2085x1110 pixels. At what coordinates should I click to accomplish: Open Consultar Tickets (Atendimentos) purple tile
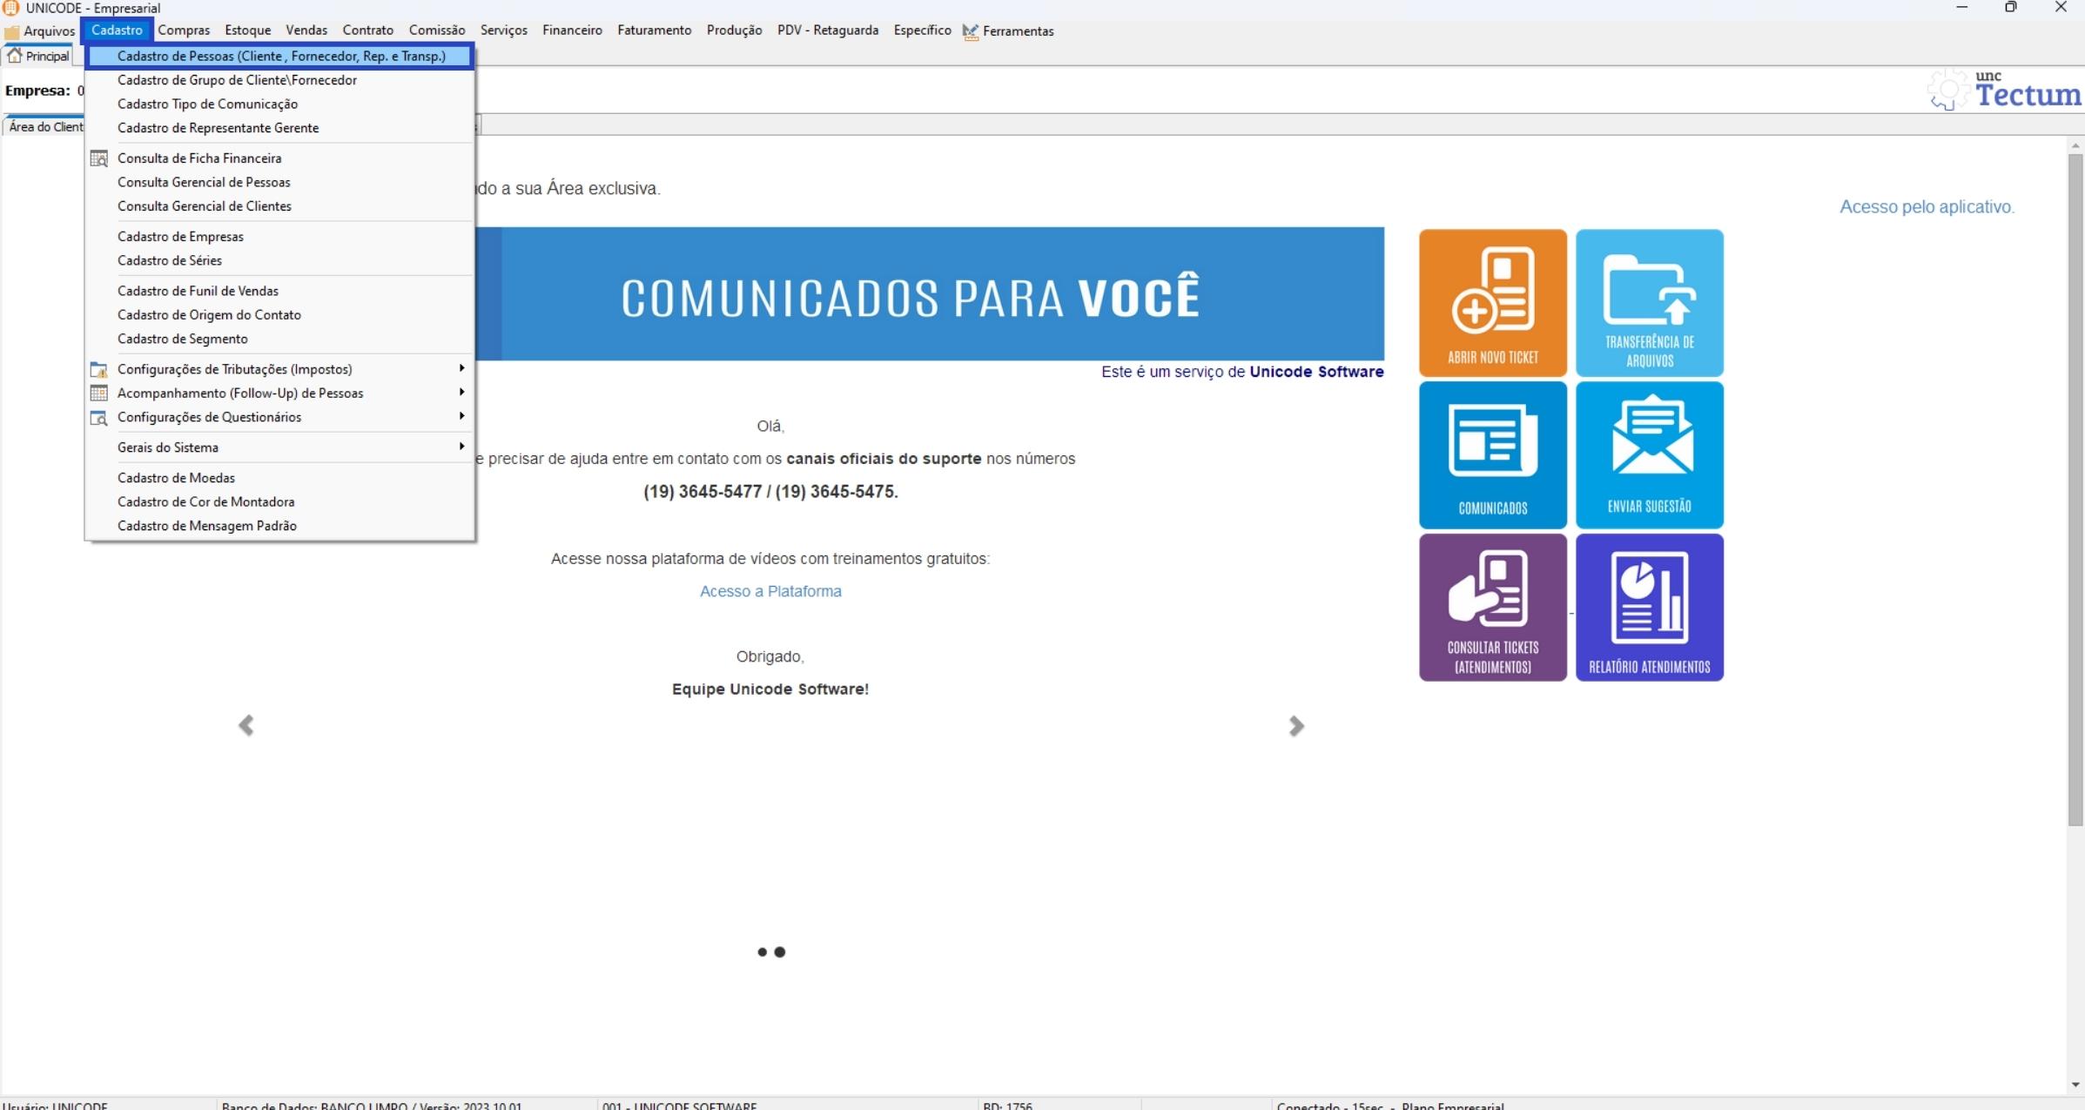tap(1492, 607)
